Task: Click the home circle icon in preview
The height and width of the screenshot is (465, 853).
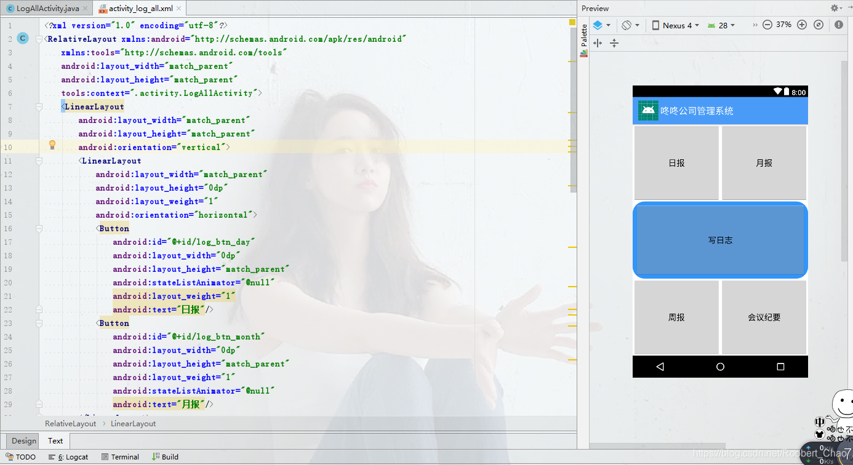Action: [x=720, y=367]
